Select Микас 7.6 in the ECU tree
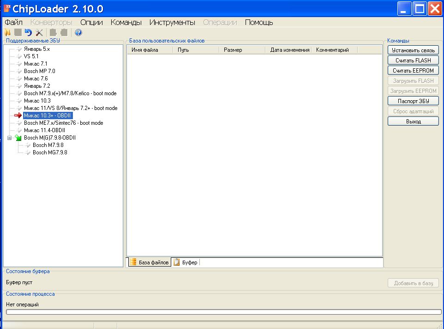 [x=36, y=79]
